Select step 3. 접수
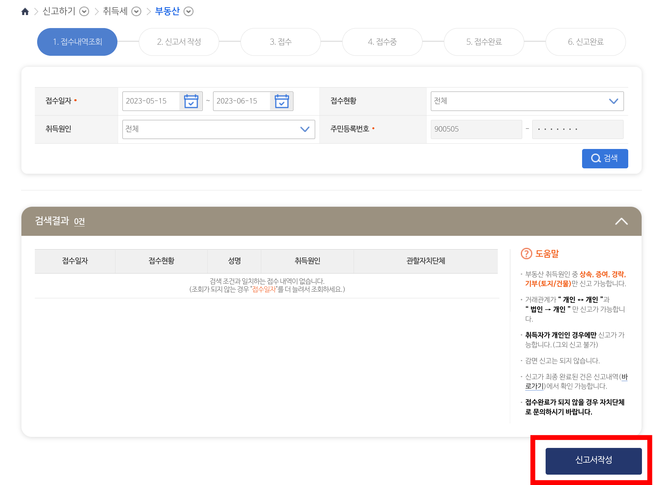The image size is (653, 485). point(281,42)
